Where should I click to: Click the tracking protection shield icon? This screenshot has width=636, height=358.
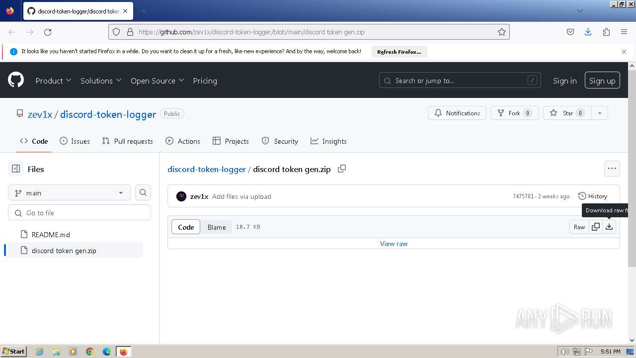[x=116, y=32]
